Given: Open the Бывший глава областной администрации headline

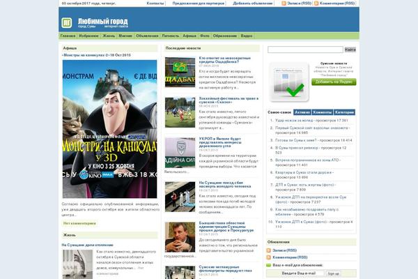Looking at the screenshot, I should (226, 227).
